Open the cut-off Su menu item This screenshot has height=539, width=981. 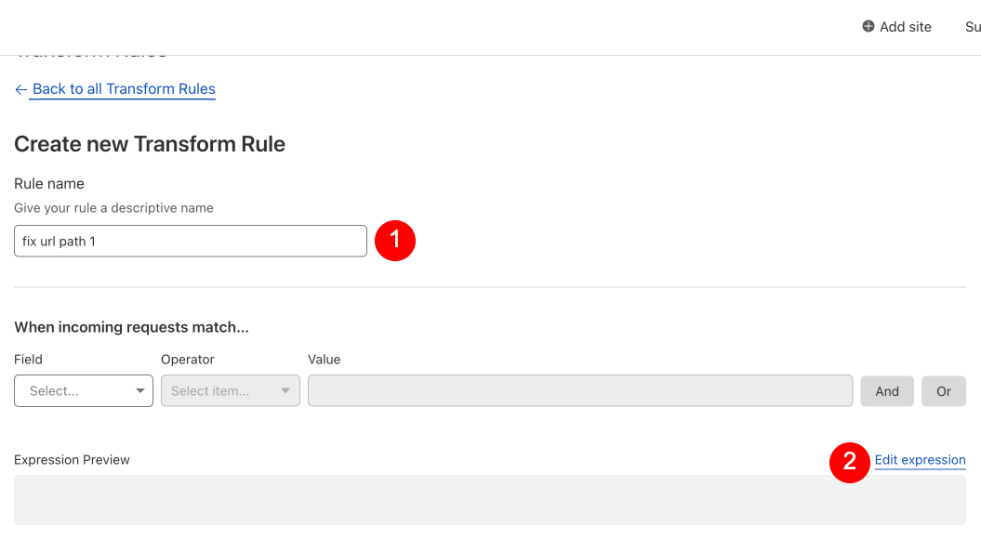(972, 27)
